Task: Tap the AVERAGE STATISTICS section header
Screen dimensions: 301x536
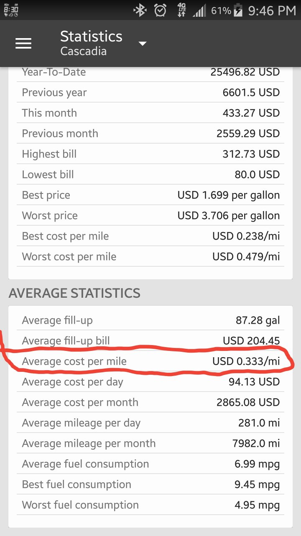Action: click(74, 293)
